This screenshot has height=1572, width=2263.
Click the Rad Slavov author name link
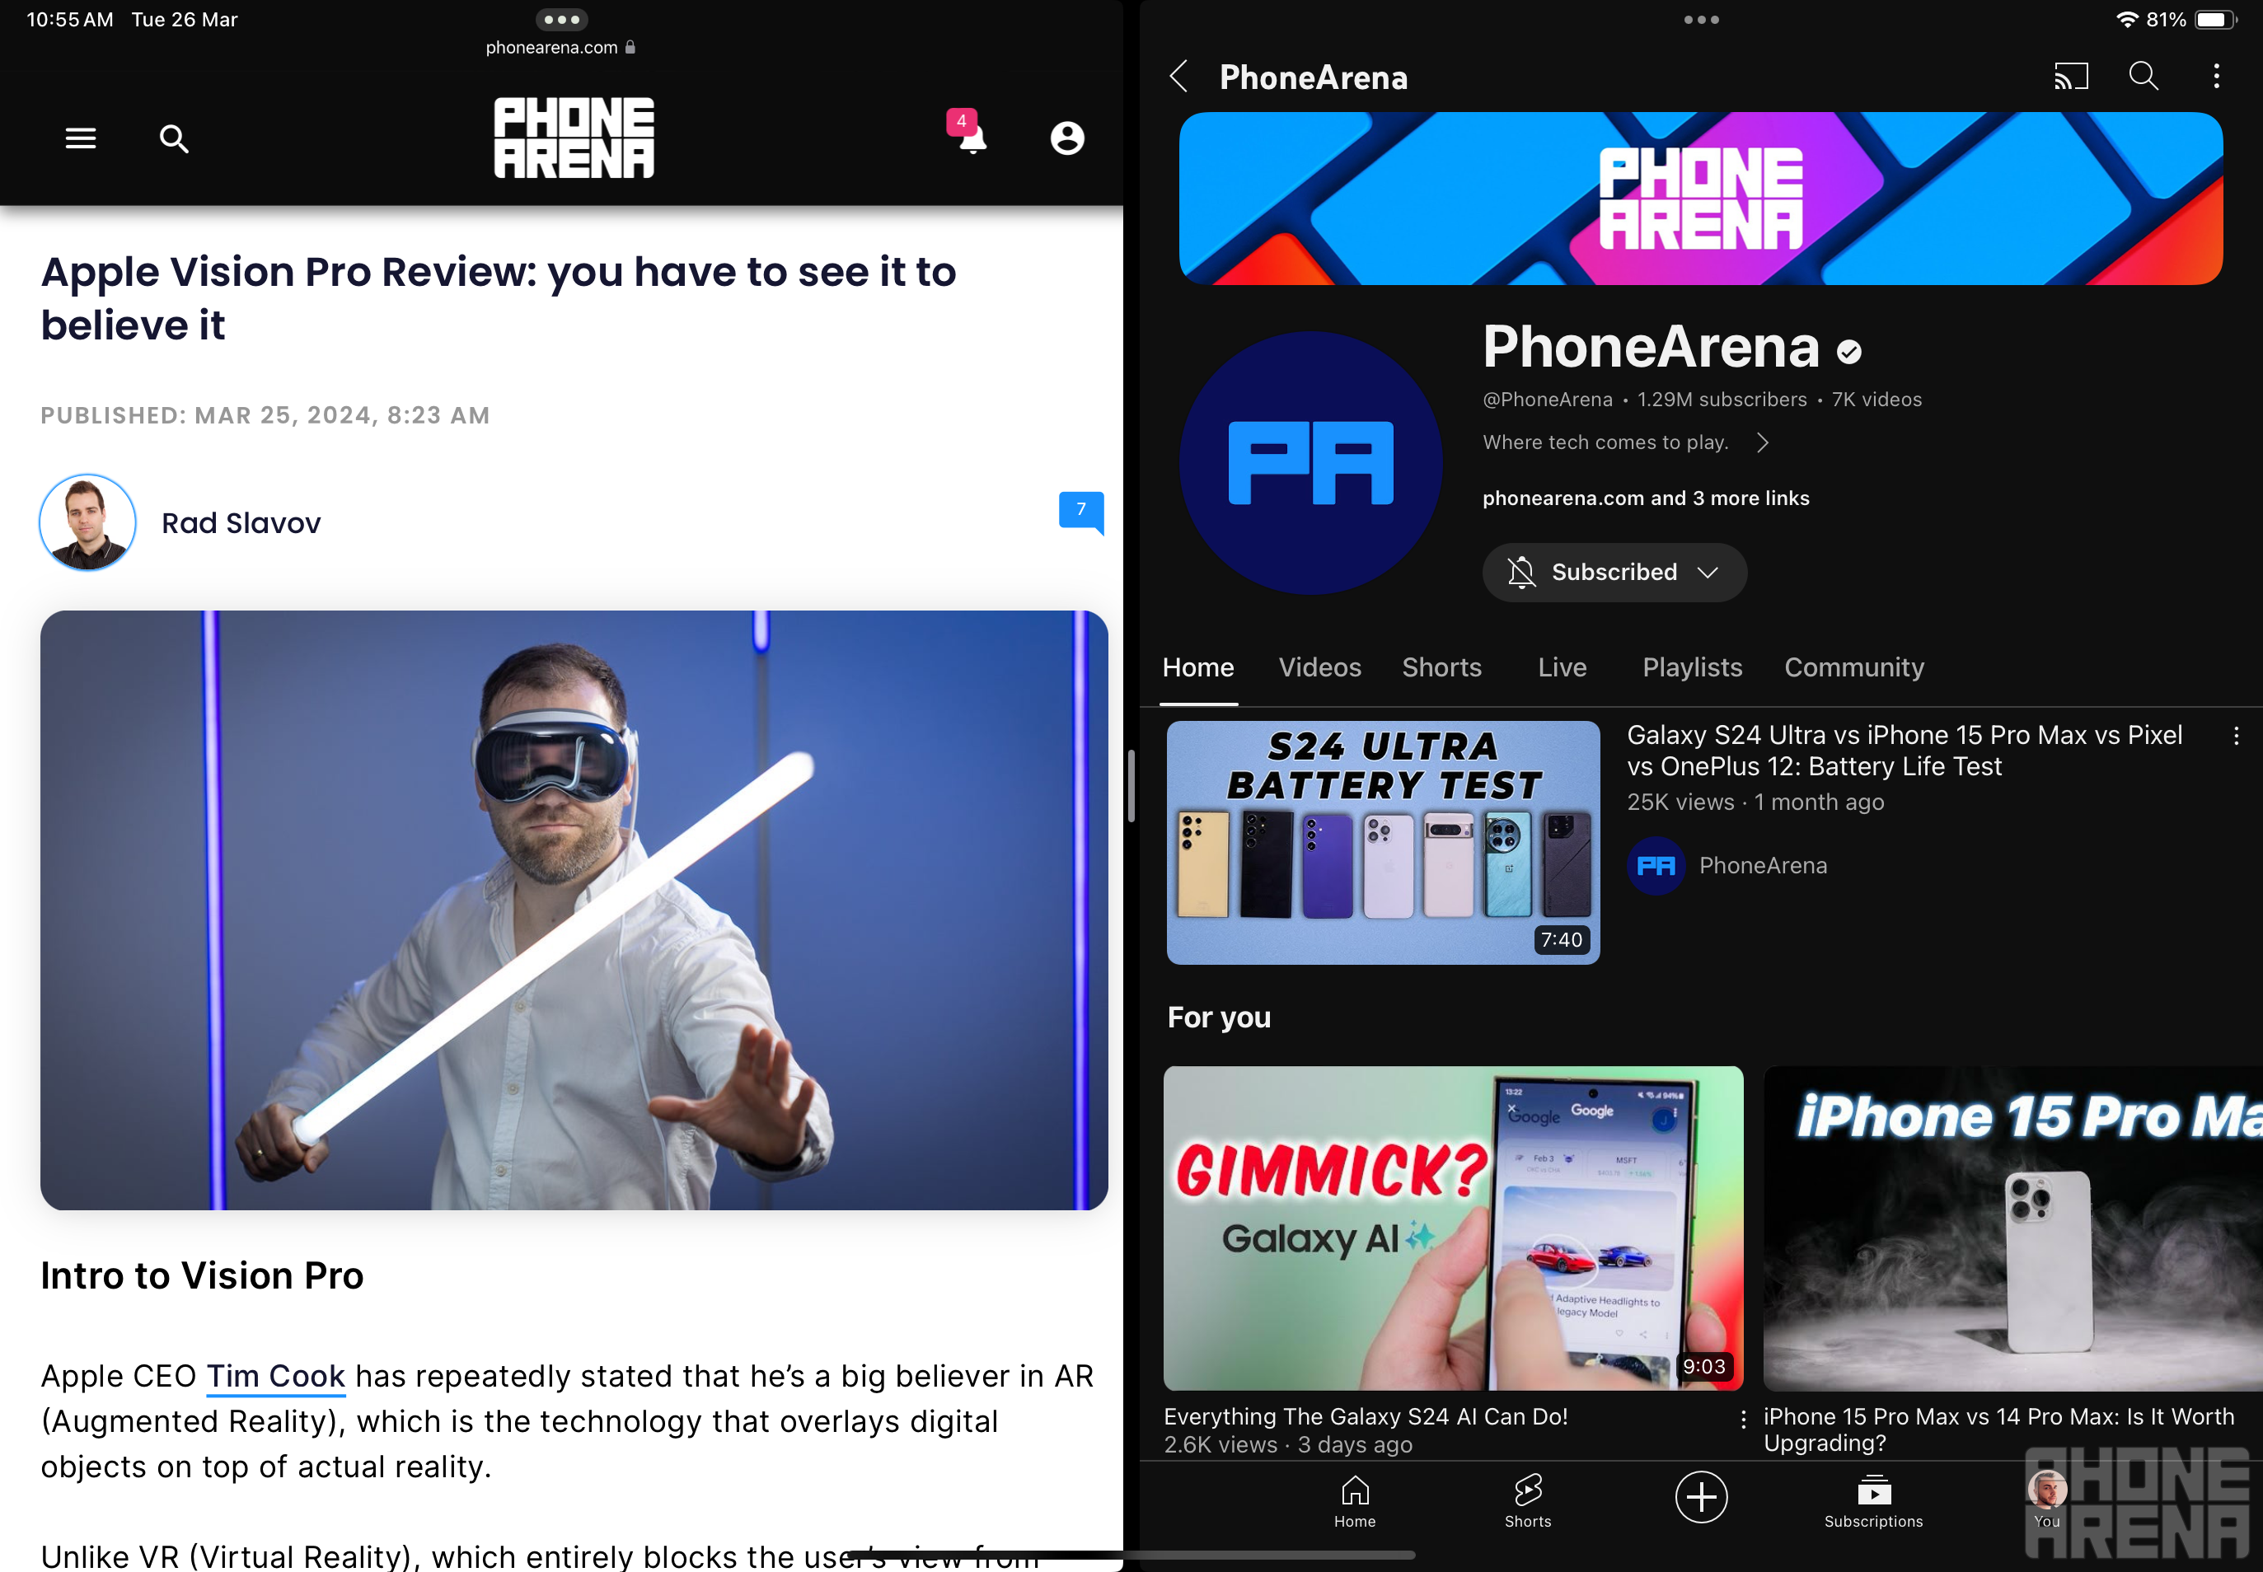click(241, 523)
